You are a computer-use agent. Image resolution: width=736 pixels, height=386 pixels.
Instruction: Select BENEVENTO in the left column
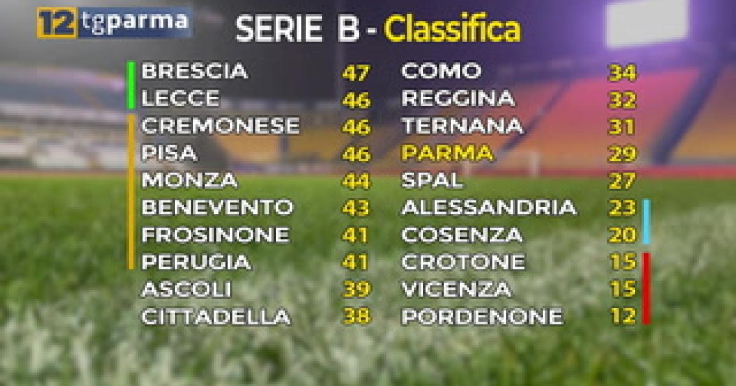pos(218,207)
